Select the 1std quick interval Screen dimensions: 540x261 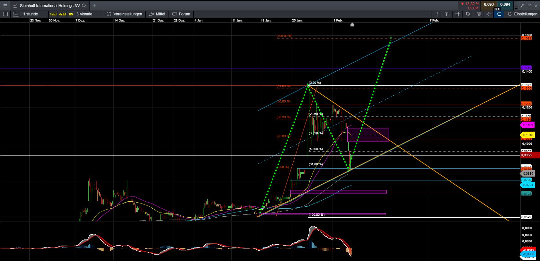(53, 14)
